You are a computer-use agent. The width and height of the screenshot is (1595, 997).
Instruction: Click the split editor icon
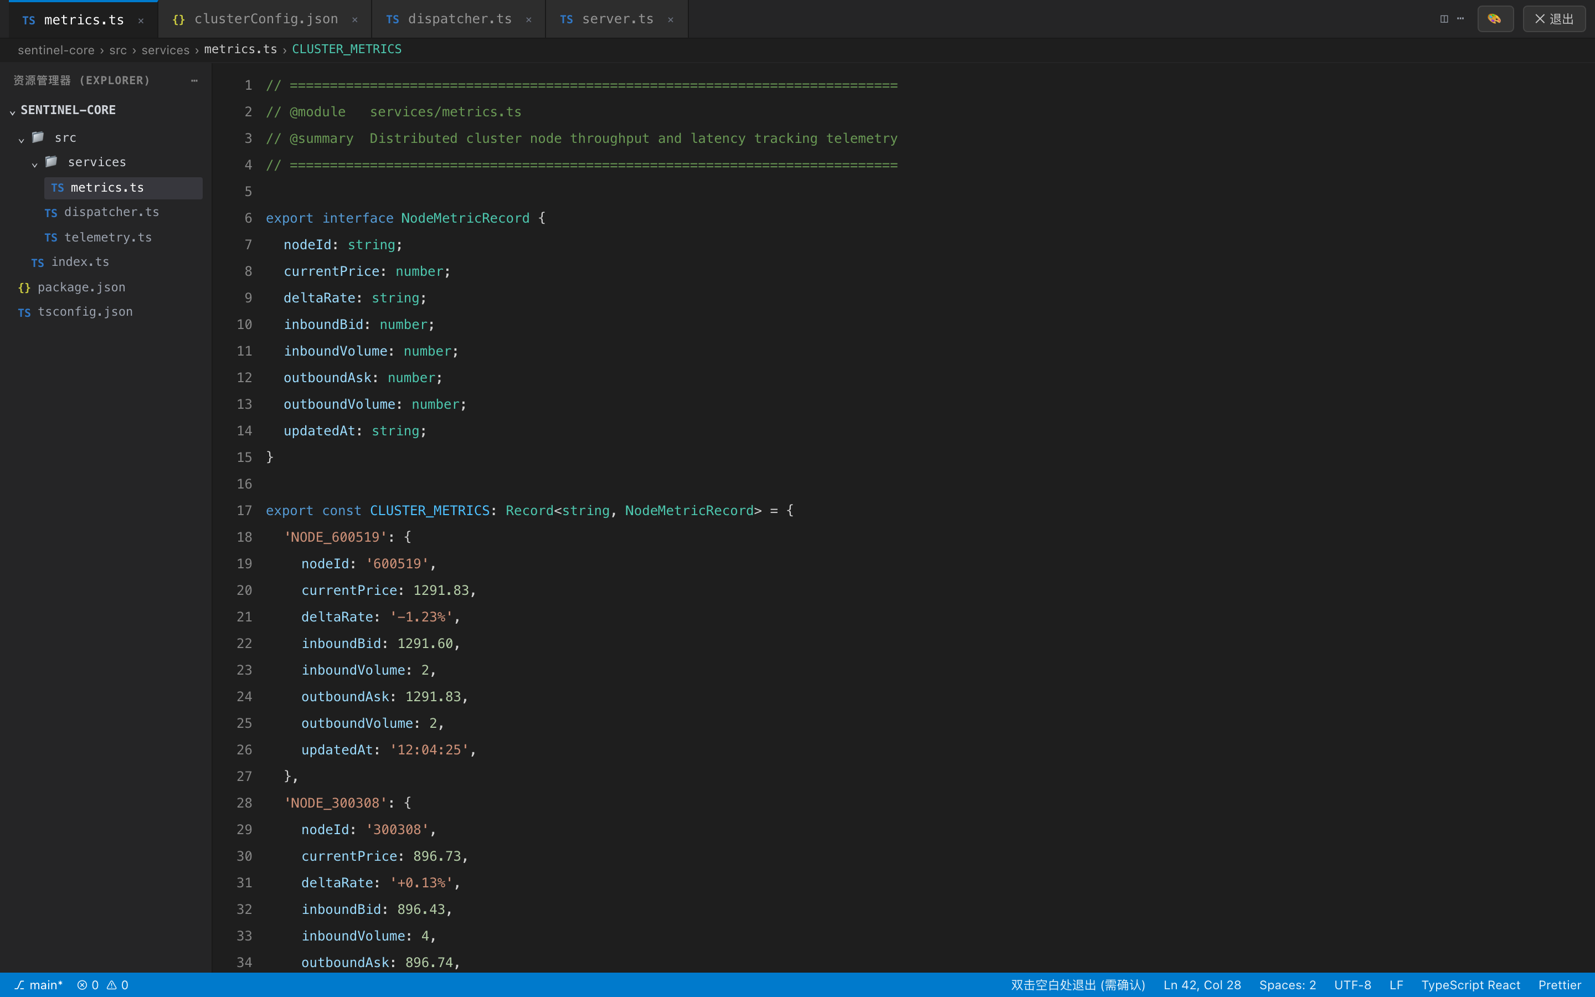point(1443,19)
